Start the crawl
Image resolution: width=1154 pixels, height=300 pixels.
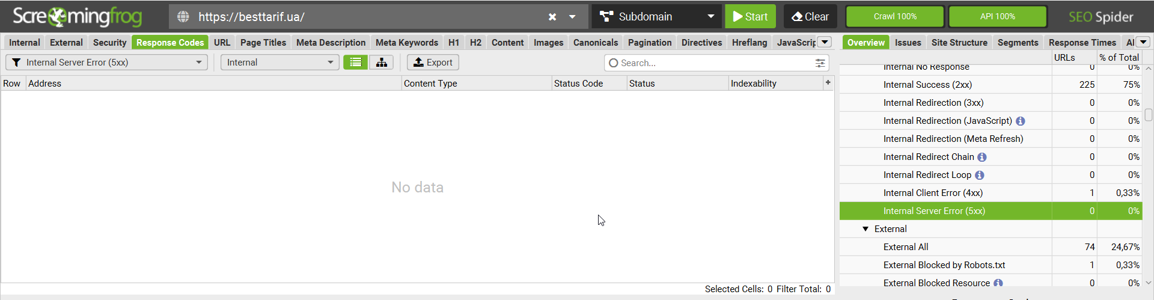pos(750,17)
